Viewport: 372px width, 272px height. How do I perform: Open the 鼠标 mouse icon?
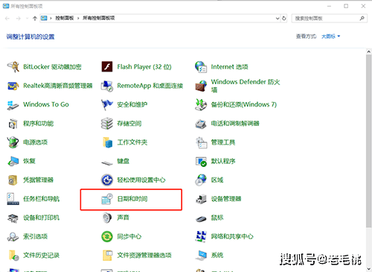click(201, 218)
